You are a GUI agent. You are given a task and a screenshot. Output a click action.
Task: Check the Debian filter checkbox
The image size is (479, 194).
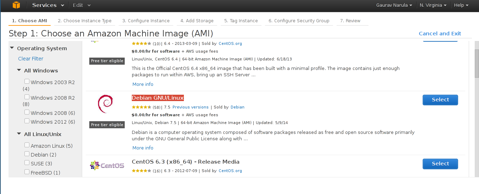[x=27, y=154]
